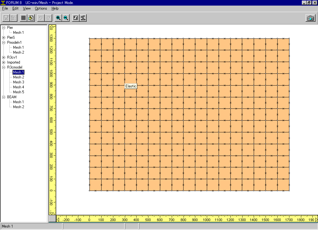The width and height of the screenshot is (318, 230).
Task: Click the grid mesh toolbar icon
Action: [24, 18]
